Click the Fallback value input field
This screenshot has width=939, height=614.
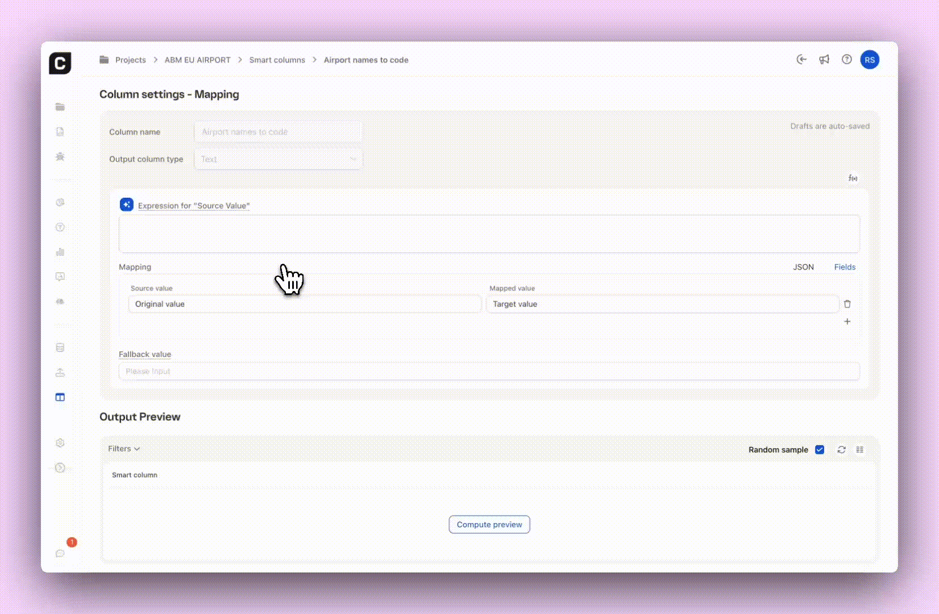point(489,371)
